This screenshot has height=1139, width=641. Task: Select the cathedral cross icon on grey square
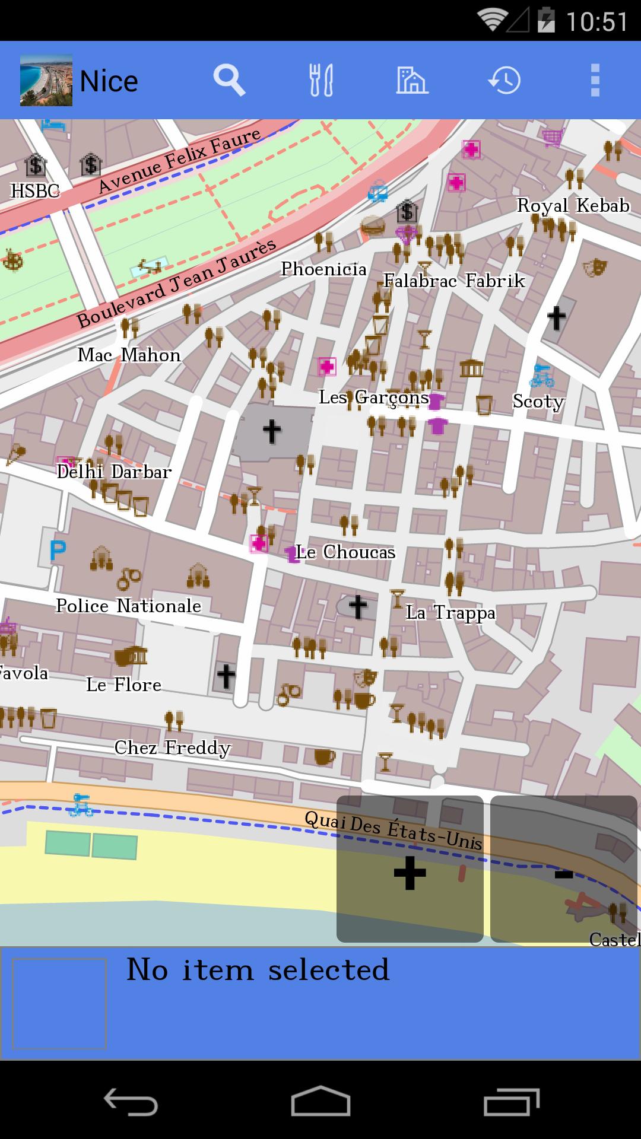pos(271,431)
